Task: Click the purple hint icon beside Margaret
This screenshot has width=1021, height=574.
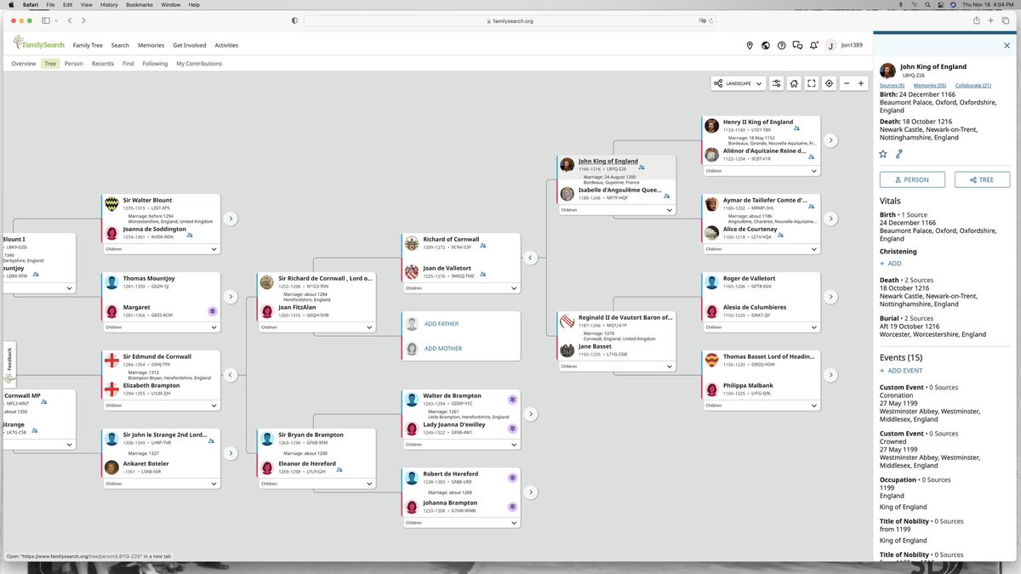Action: click(x=213, y=311)
